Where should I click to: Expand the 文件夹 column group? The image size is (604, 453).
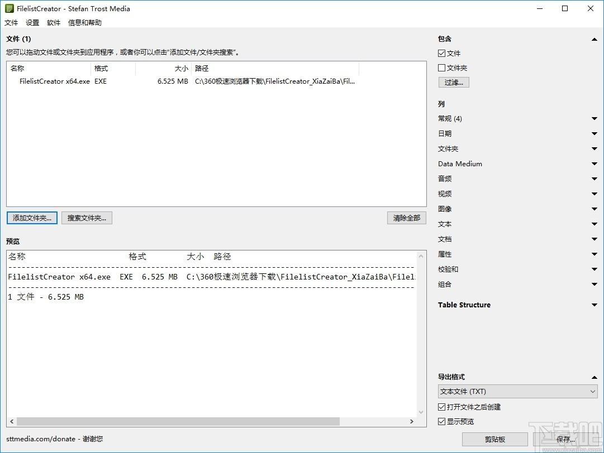[x=595, y=149]
